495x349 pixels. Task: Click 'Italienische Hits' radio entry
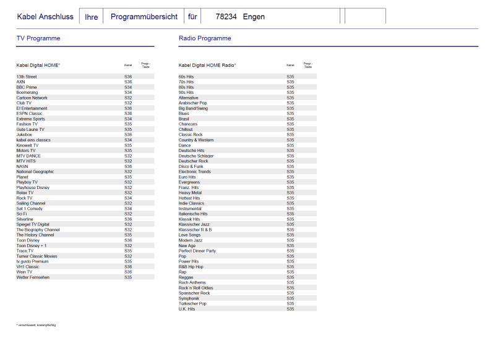pos(247,214)
